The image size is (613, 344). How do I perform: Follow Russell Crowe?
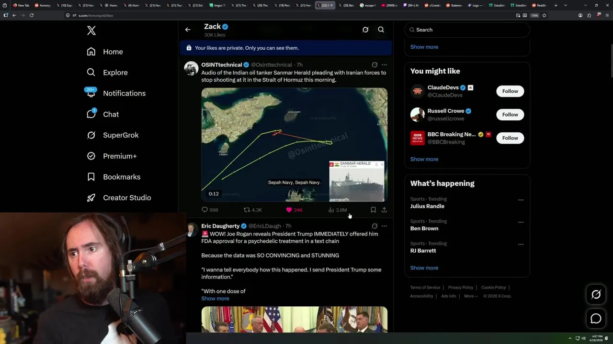(x=510, y=115)
